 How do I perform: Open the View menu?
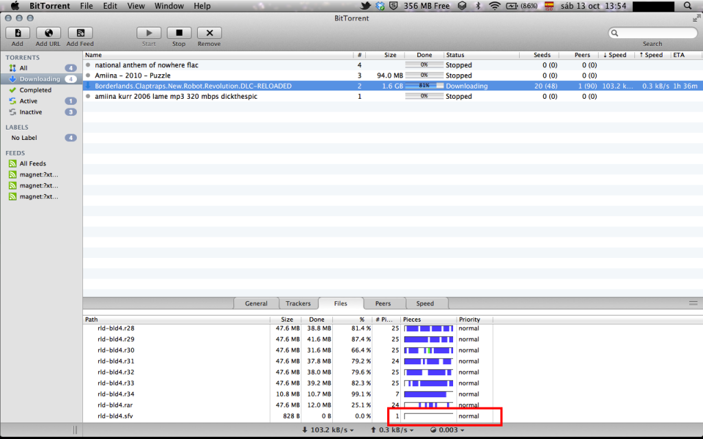tap(136, 5)
